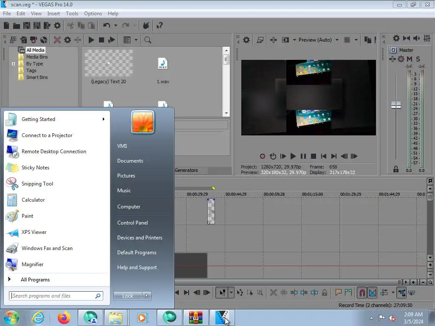This screenshot has width=435, height=326.
Task: Click Master FX icon in Master Bus
Action: [x=392, y=59]
